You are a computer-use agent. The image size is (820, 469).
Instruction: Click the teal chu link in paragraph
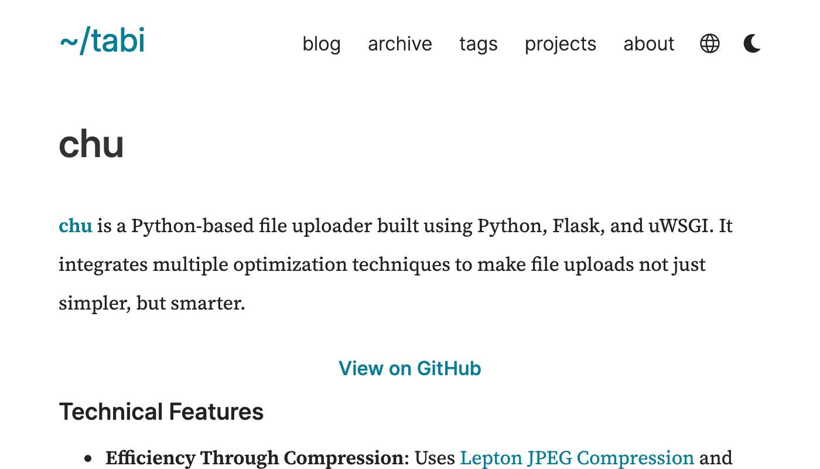76,226
